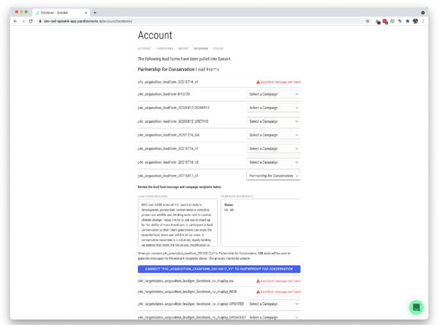The height and width of the screenshot is (325, 441).
Task: Open the Chrome three-dot menu
Action: coord(423,21)
